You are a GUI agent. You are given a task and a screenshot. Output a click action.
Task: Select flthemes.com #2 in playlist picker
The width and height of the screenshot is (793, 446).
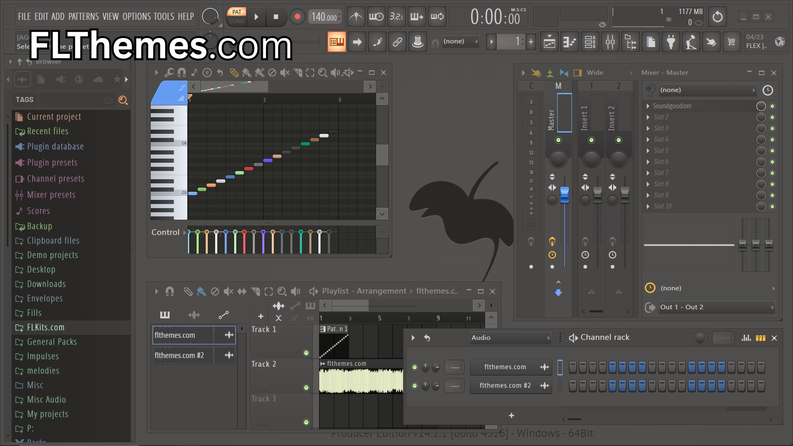(194, 356)
